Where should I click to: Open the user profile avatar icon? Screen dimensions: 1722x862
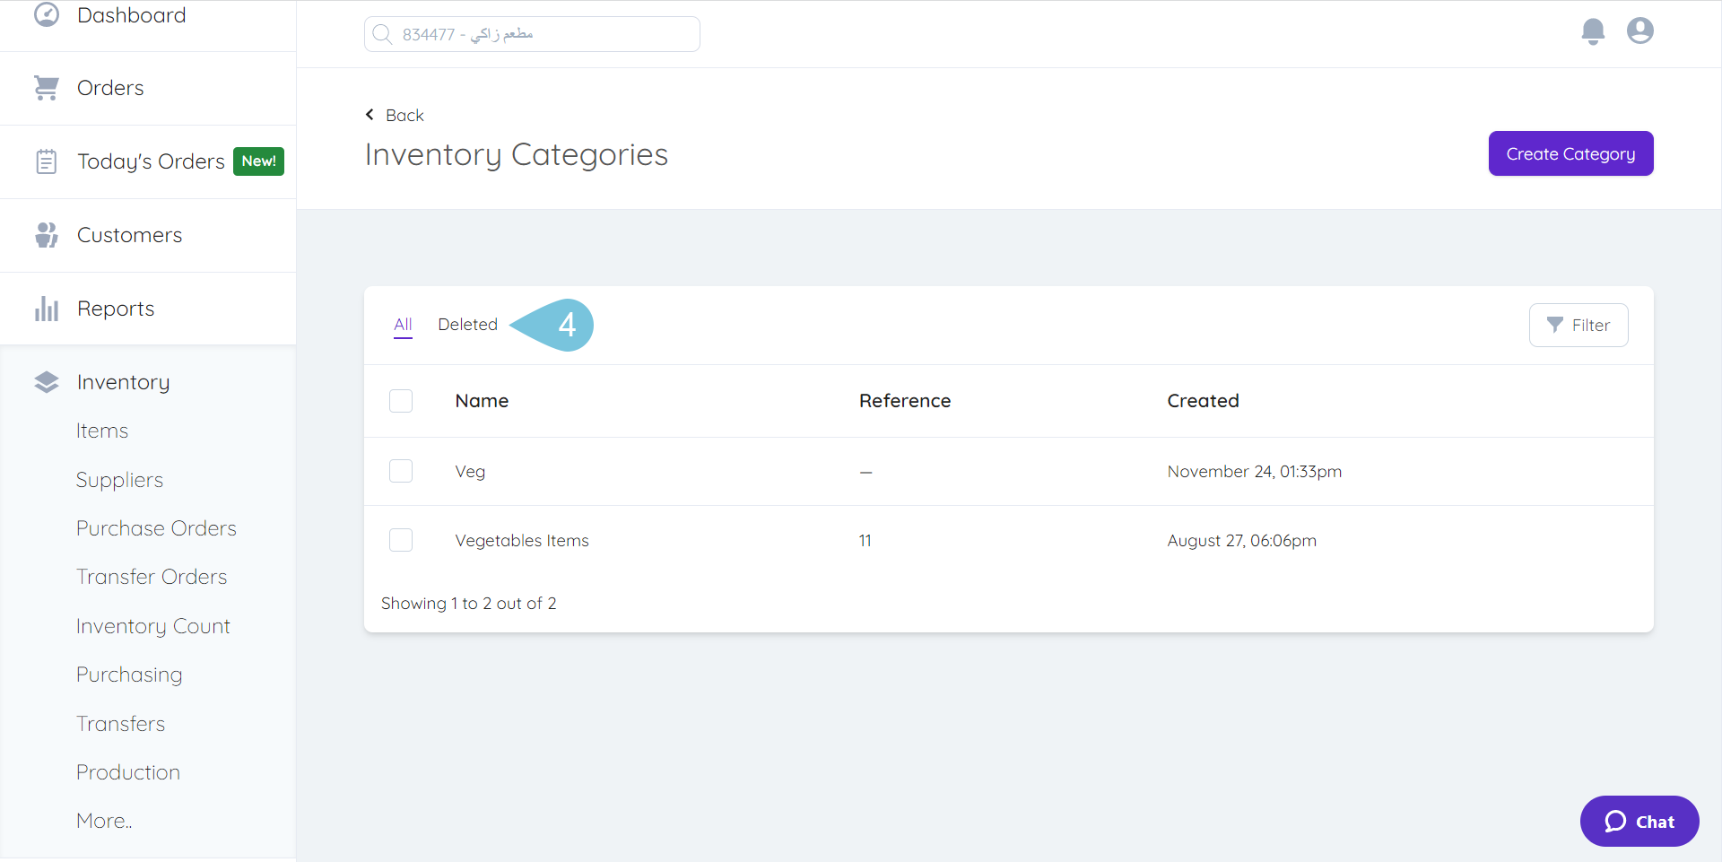pyautogui.click(x=1639, y=31)
